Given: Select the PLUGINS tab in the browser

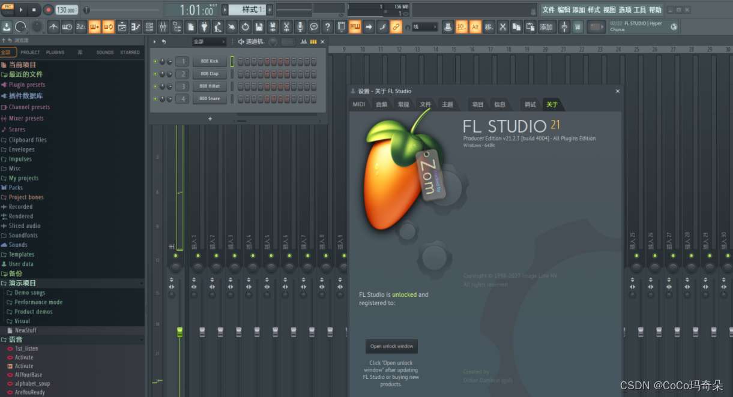Looking at the screenshot, I should [x=55, y=53].
